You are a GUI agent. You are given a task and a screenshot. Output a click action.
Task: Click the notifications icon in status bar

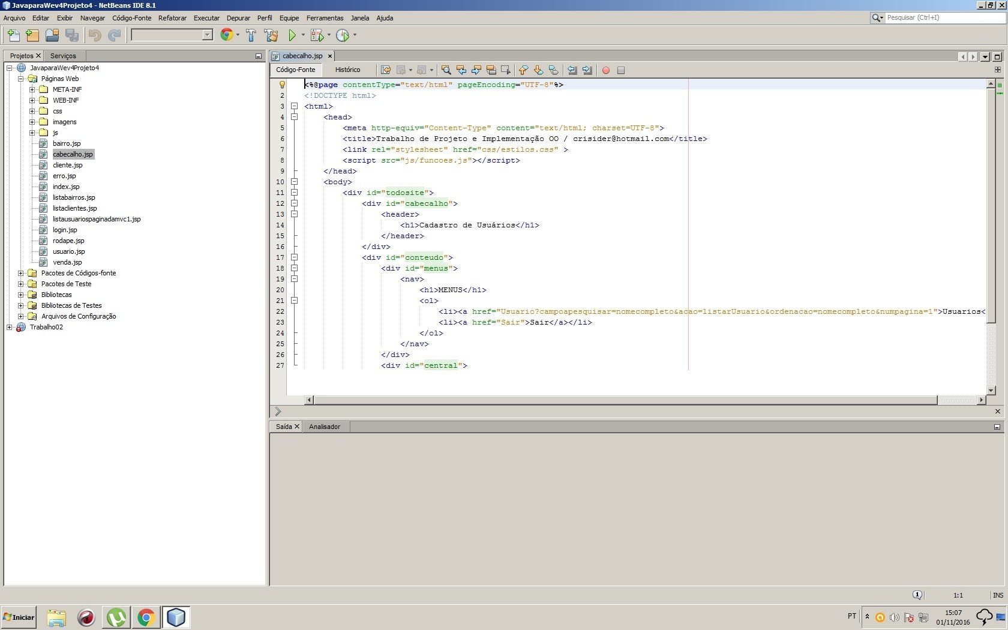pyautogui.click(x=917, y=595)
